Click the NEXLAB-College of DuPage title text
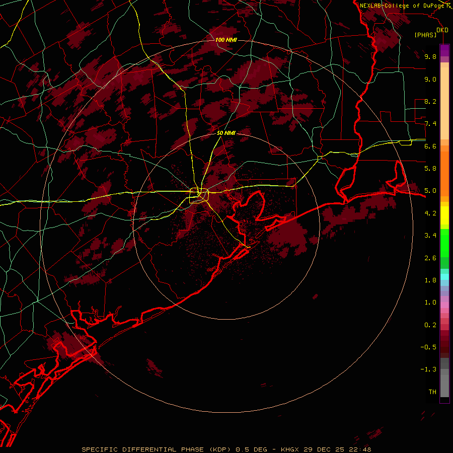453x453 pixels. point(403,6)
